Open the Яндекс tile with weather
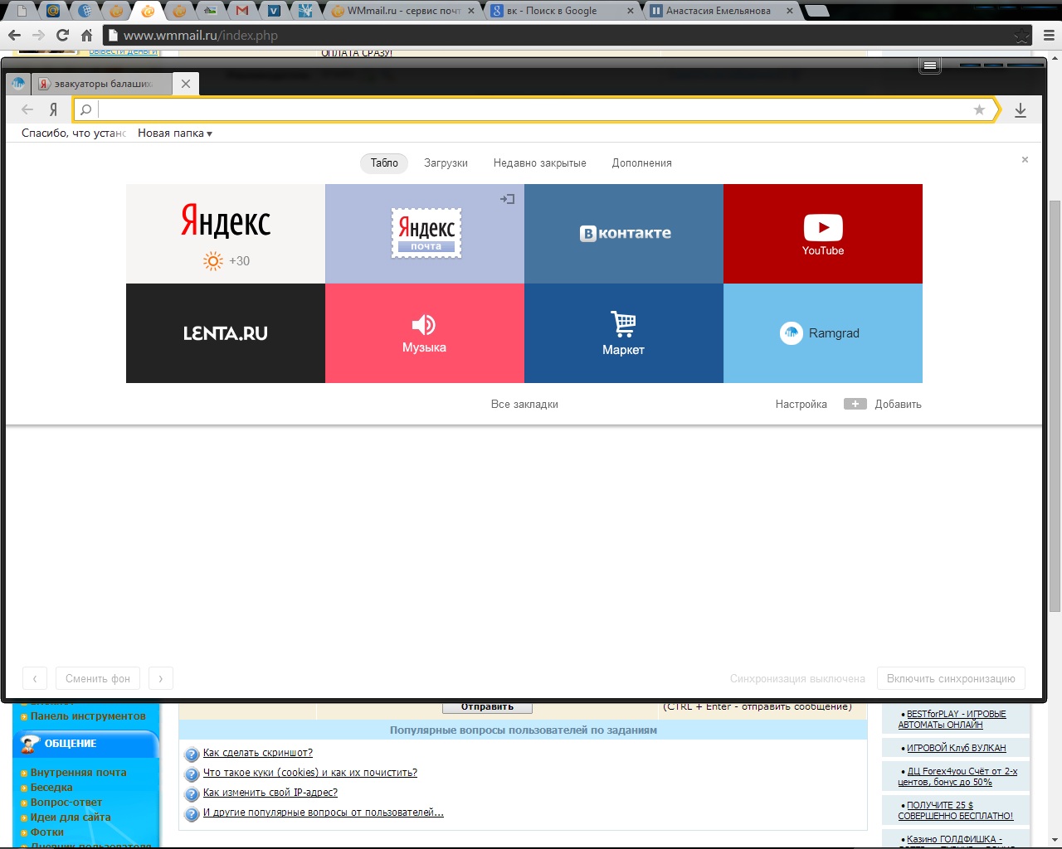Screen dimensions: 1062x849 (226, 234)
